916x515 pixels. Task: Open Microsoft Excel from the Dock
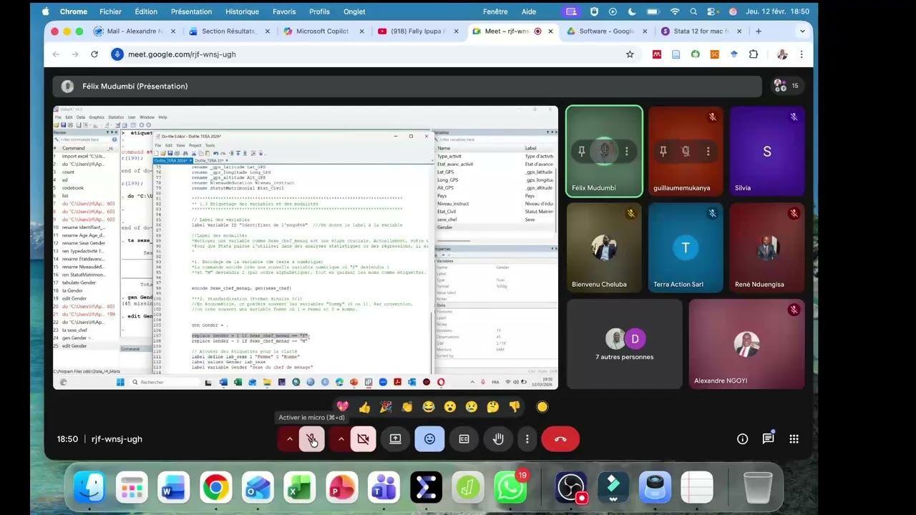299,489
